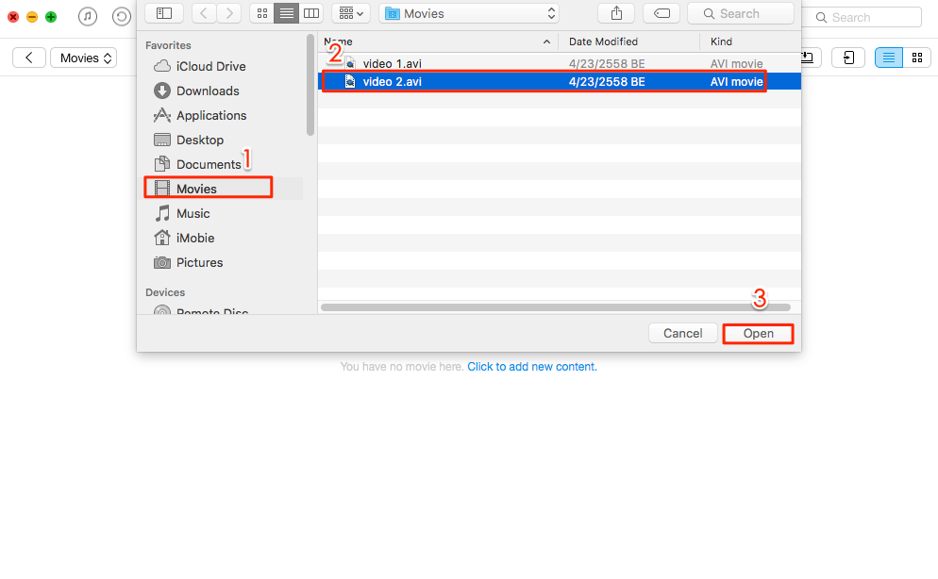Switch main window to list view

pyautogui.click(x=888, y=58)
